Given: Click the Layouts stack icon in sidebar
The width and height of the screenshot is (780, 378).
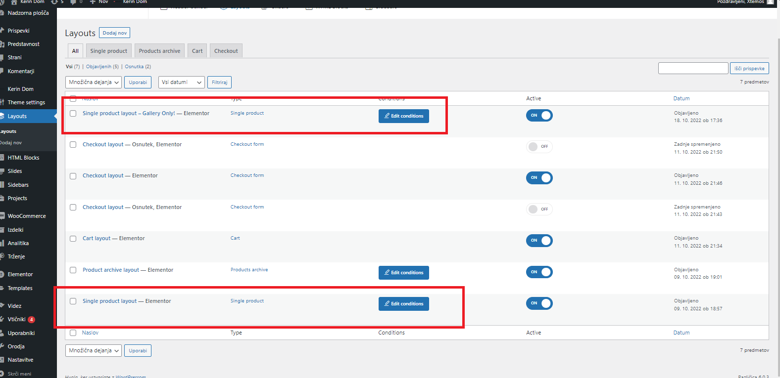Looking at the screenshot, I should [x=2, y=116].
